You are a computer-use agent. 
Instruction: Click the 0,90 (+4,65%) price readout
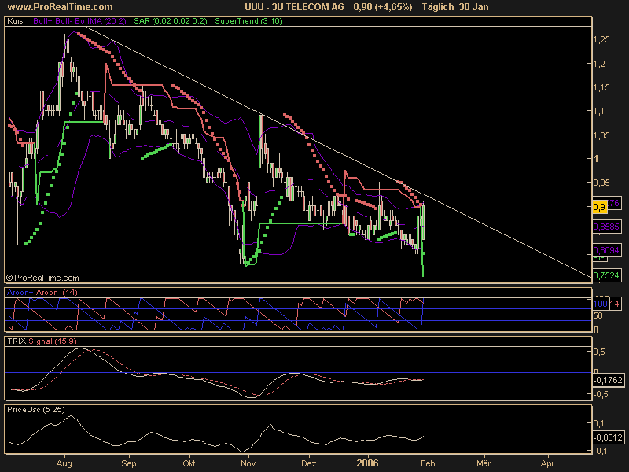383,7
